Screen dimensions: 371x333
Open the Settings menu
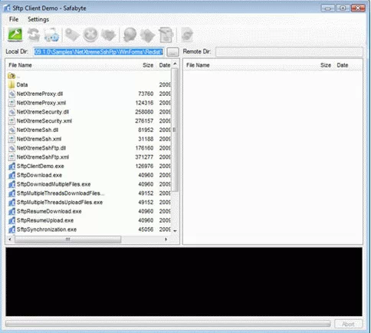38,19
